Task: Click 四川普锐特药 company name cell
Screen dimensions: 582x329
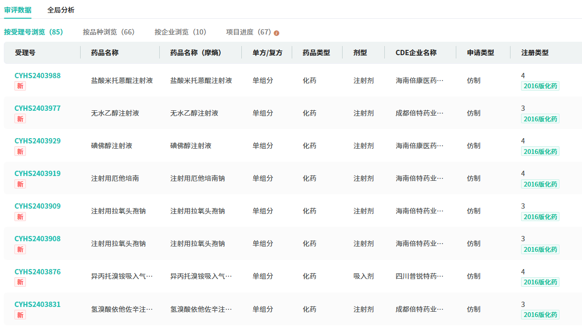Action: click(x=419, y=276)
